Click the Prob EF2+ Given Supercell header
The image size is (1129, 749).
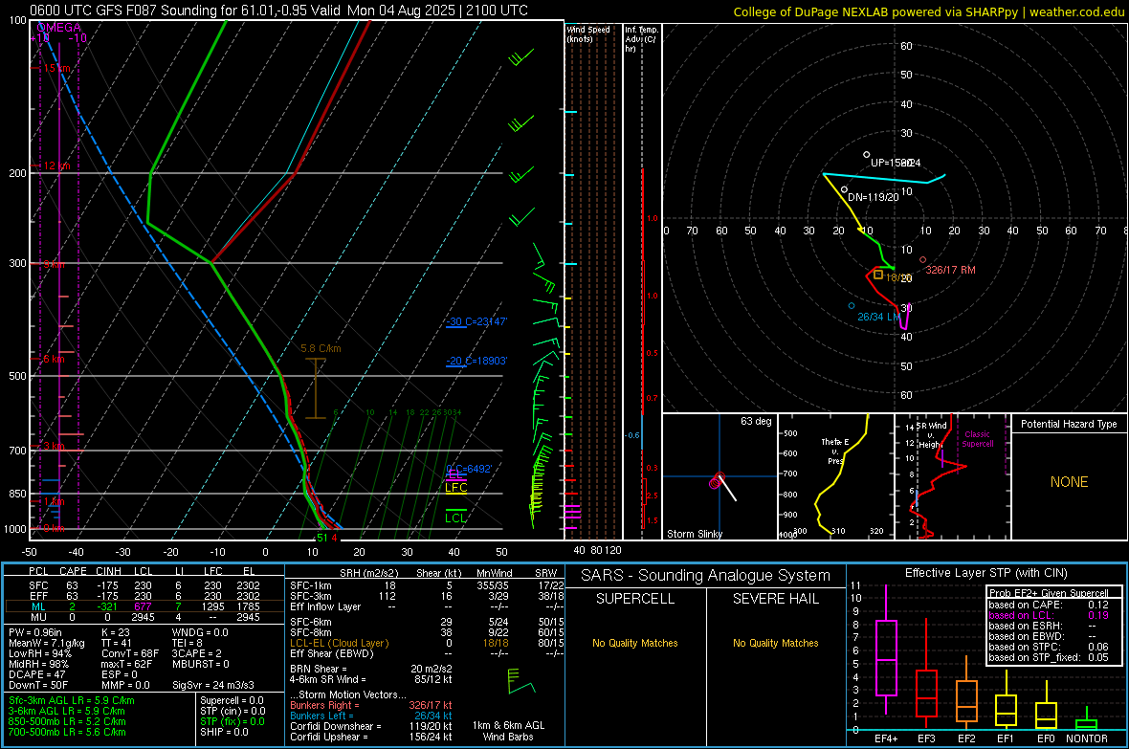coord(1049,593)
